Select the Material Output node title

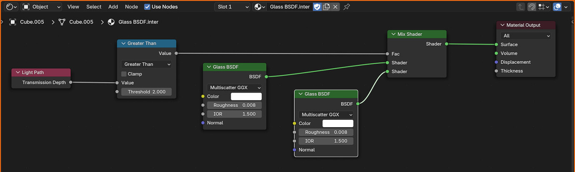pyautogui.click(x=523, y=25)
